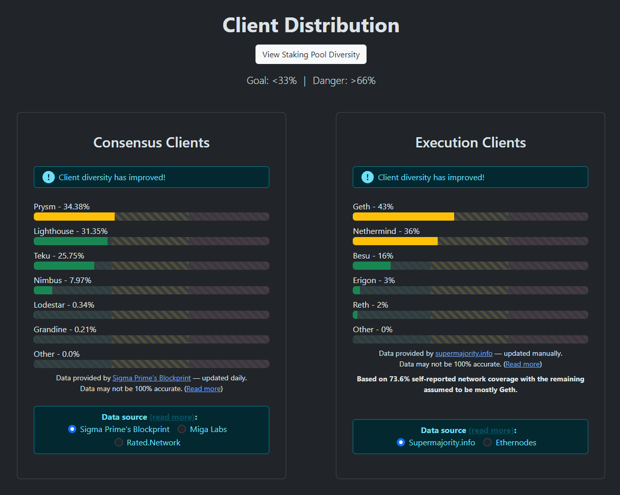Click the Execution Clients heading
This screenshot has width=620, height=495.
click(471, 143)
